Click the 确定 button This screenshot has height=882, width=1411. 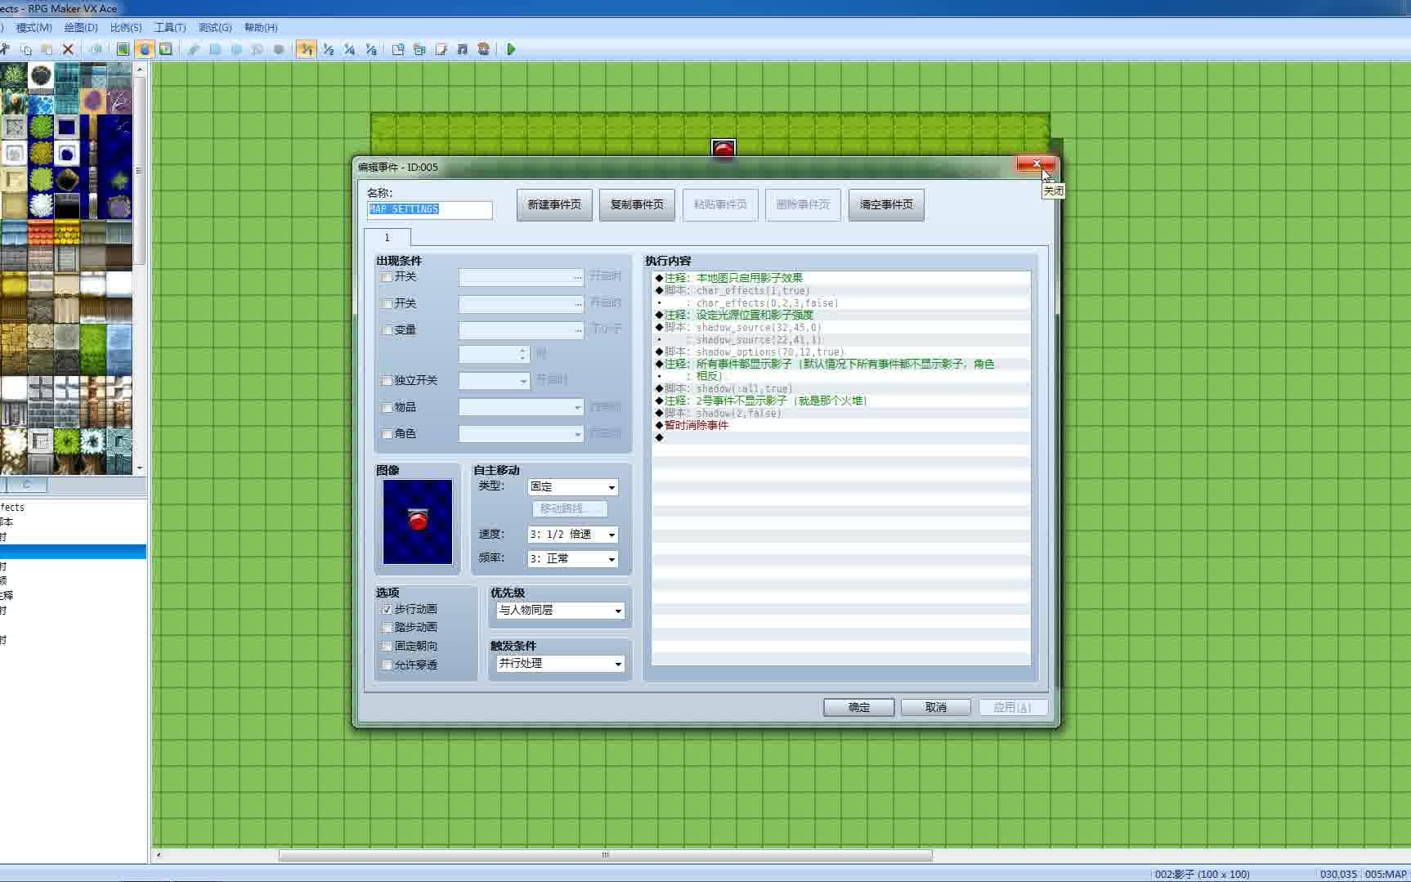859,707
